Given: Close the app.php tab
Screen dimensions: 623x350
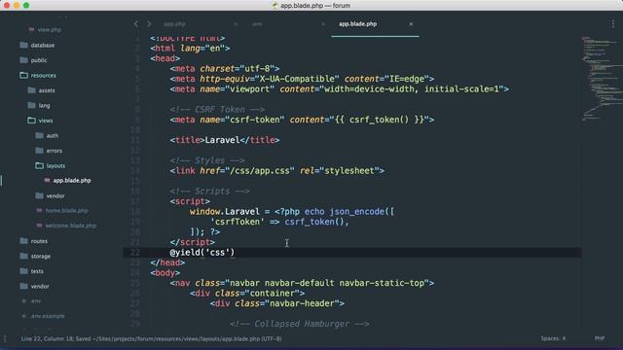Looking at the screenshot, I should pos(236,24).
